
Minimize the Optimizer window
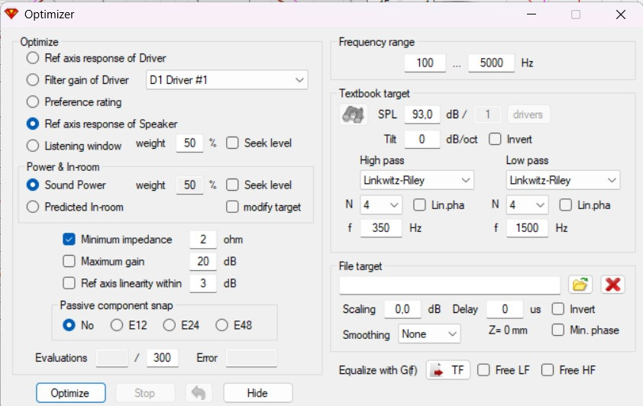point(532,14)
